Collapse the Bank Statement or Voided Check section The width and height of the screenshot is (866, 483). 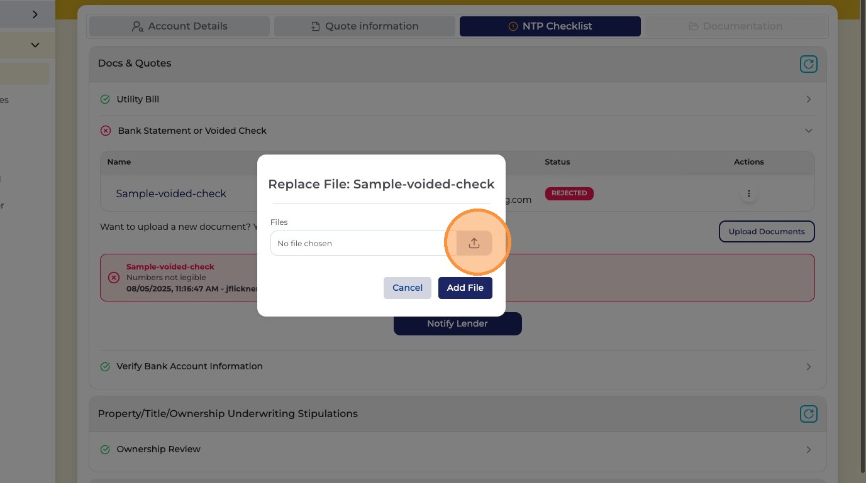(x=809, y=131)
